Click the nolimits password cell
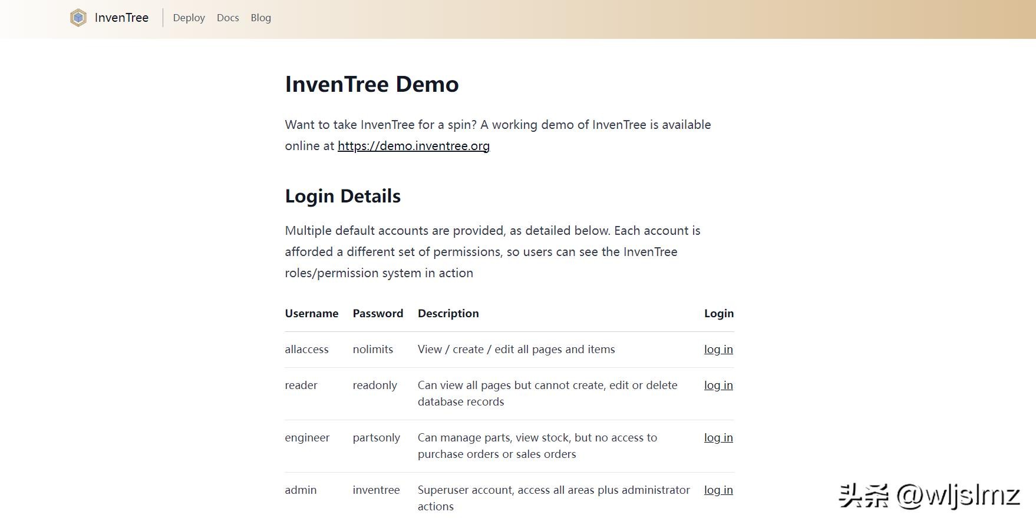Viewport: 1036px width, 525px height. 372,350
